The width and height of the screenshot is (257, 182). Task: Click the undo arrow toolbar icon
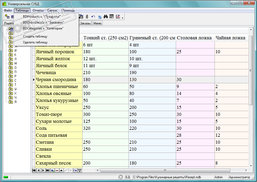pyautogui.click(x=93, y=17)
